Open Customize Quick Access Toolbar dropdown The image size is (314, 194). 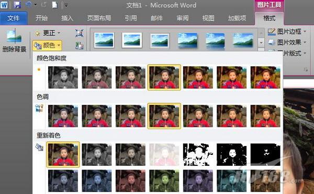click(66, 6)
